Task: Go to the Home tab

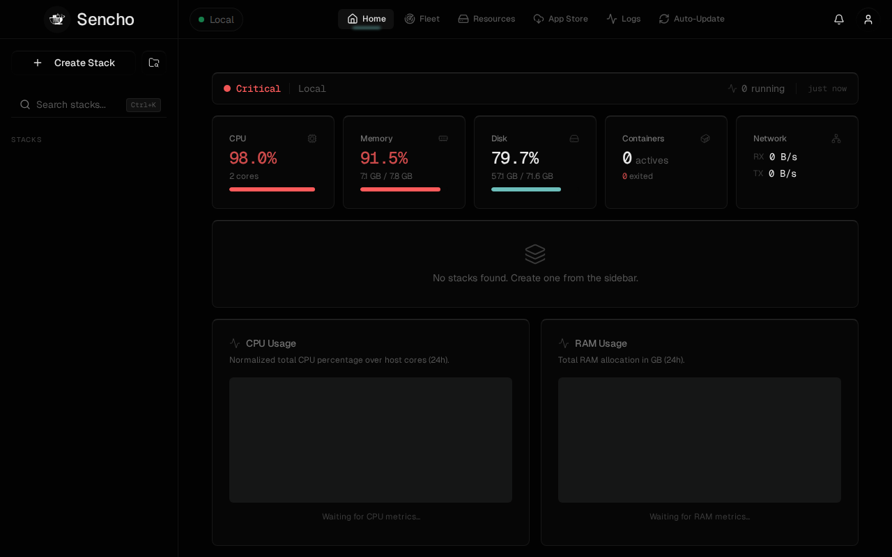Action: pos(366,19)
